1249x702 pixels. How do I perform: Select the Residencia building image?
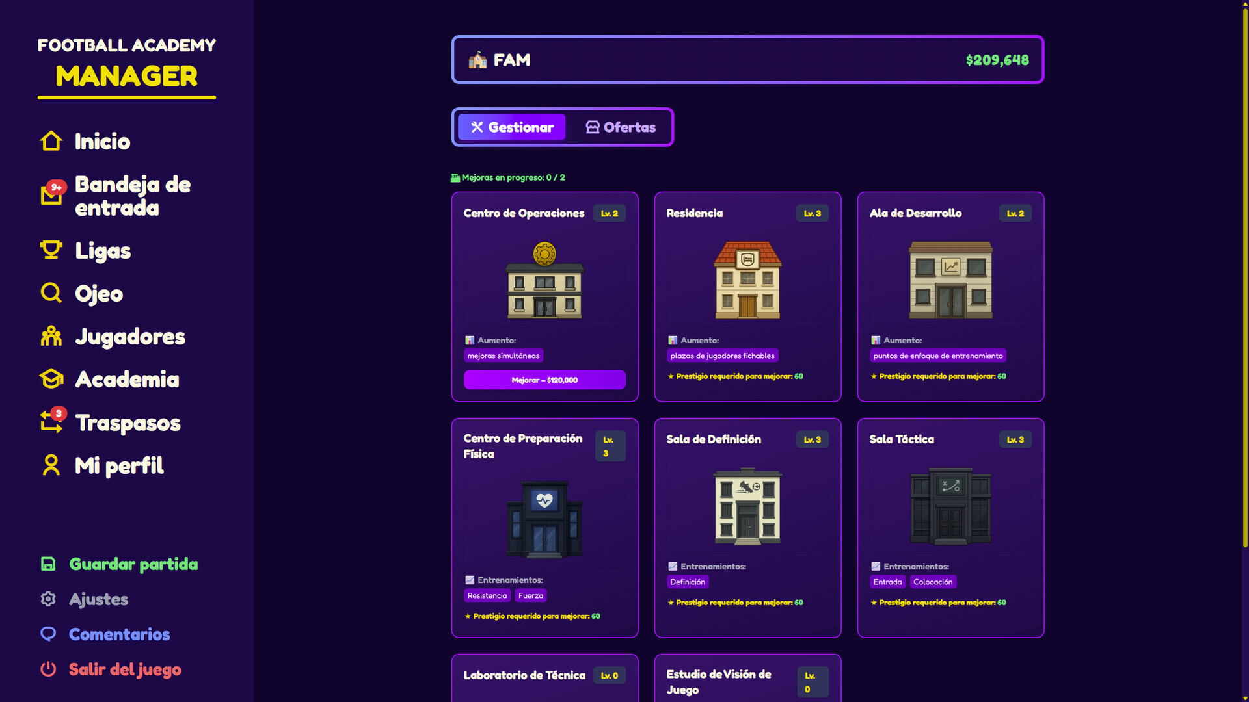[x=747, y=280]
